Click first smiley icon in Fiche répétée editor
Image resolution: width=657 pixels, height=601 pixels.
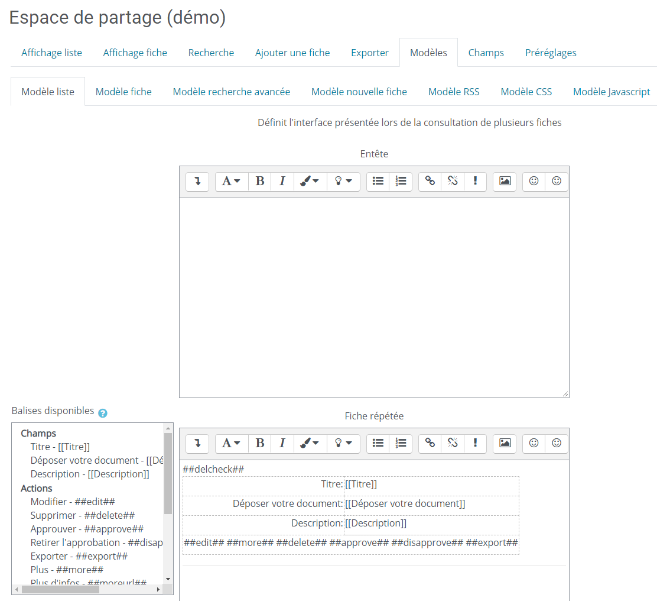pos(534,444)
